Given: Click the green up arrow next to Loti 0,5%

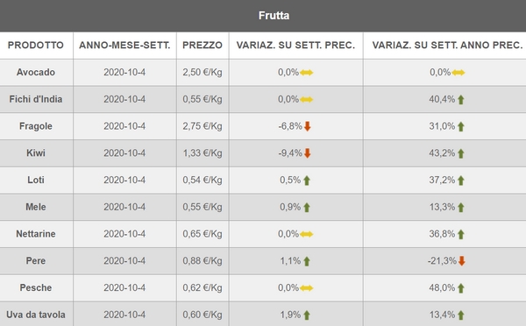Looking at the screenshot, I should tap(307, 181).
